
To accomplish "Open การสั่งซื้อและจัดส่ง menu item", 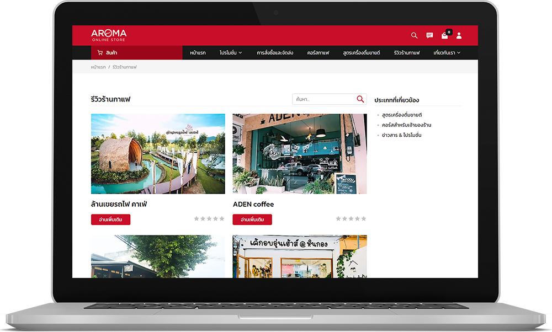I will pos(275,53).
